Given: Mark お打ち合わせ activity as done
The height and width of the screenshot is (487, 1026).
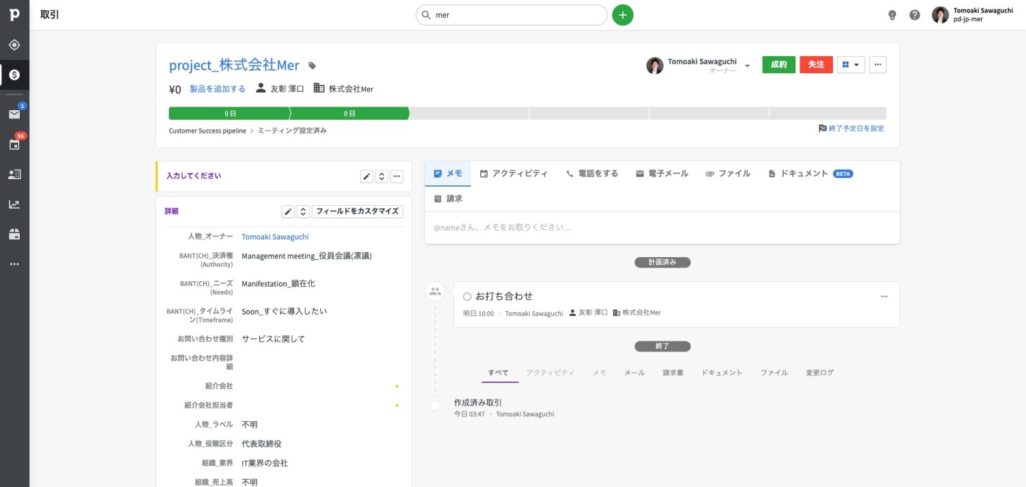Looking at the screenshot, I should tap(467, 297).
